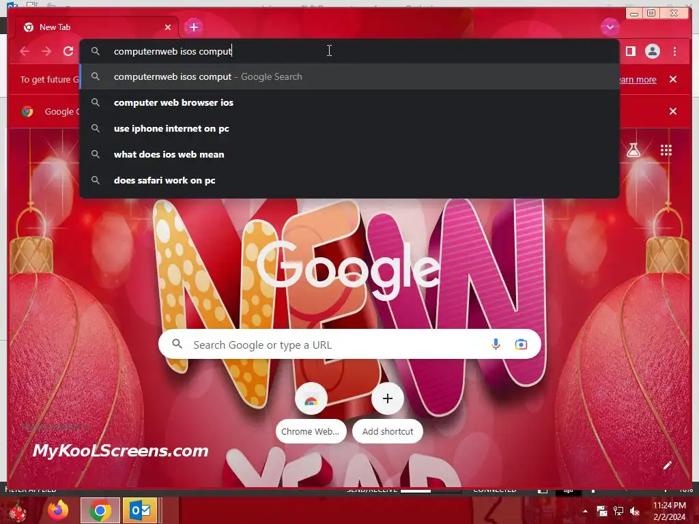699x524 pixels.
Task: Click magnifier icon in Google search box
Action: click(x=177, y=344)
